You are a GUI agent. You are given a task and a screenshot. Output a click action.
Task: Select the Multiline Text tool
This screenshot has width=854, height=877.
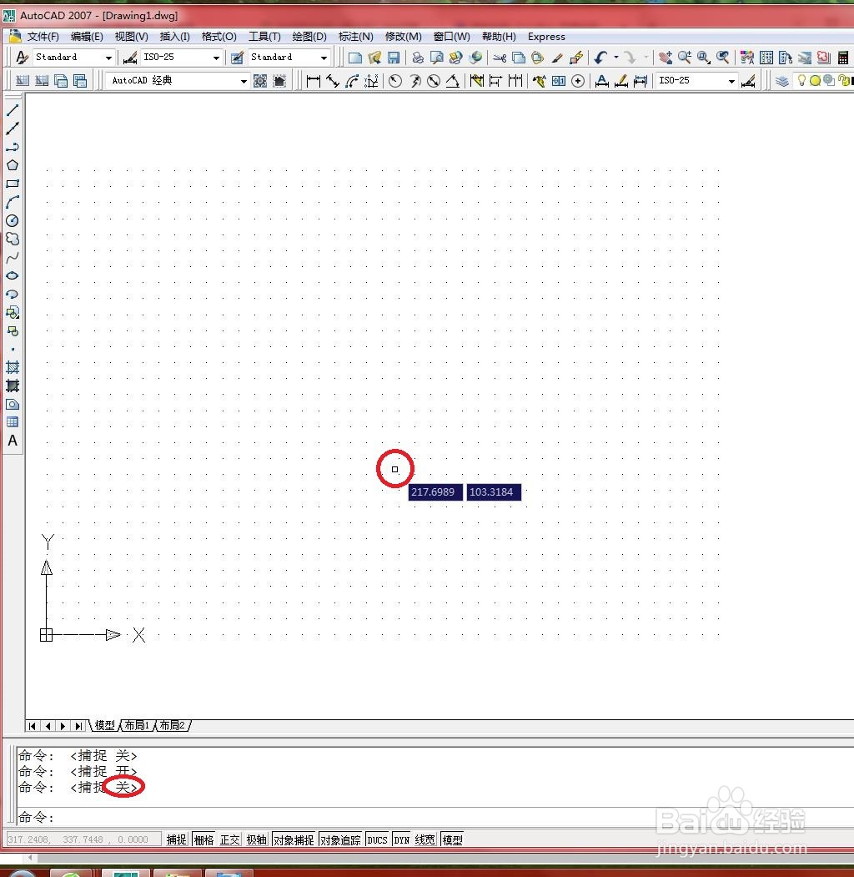click(x=13, y=441)
